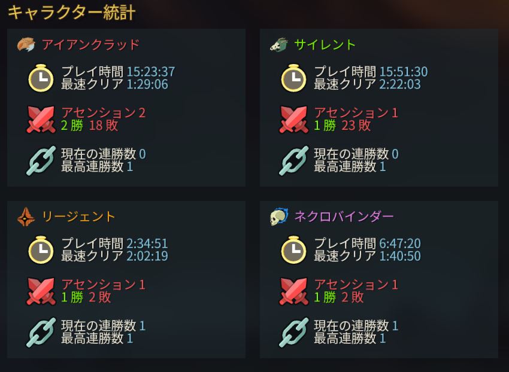Click the サイレント character name label
The height and width of the screenshot is (372, 509).
click(x=325, y=45)
